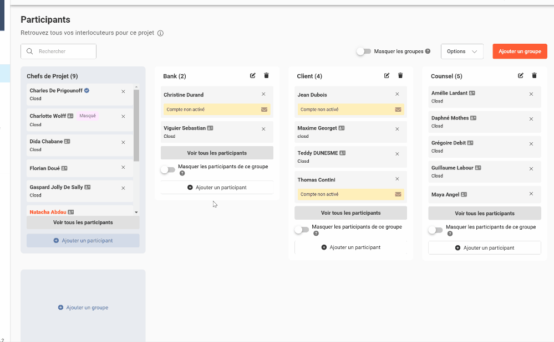
Task: Click the orange Ajouter un groupe button
Action: coord(520,51)
